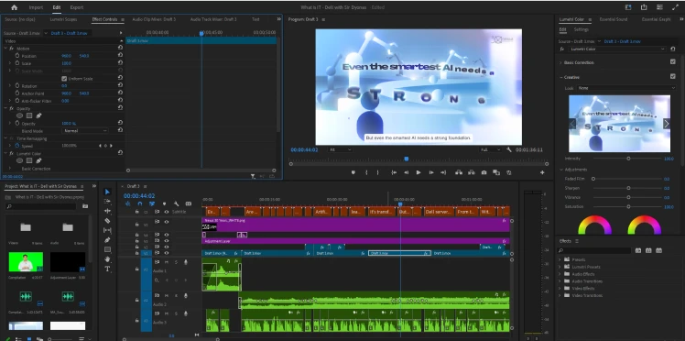Open Audio Track Mixer tab

coord(213,19)
